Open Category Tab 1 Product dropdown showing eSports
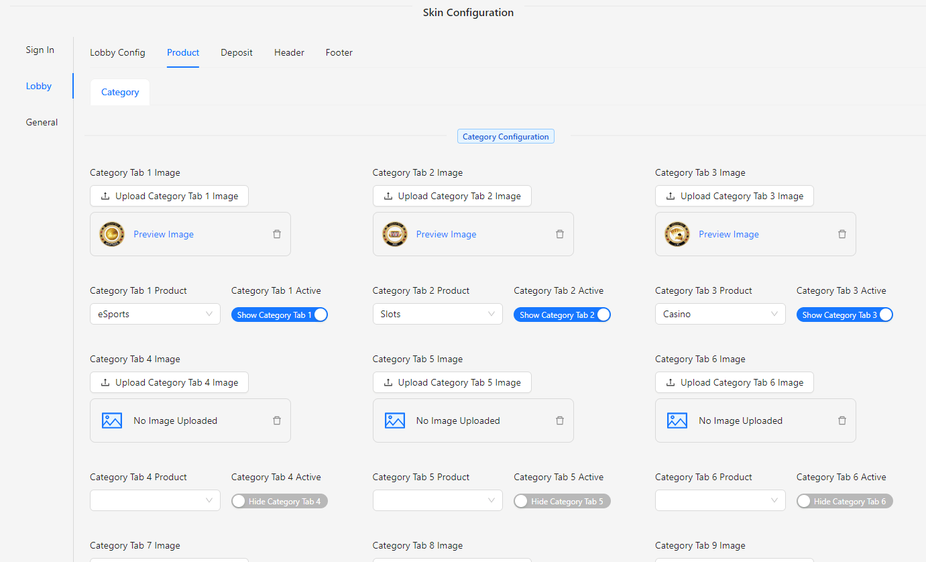Image resolution: width=926 pixels, height=562 pixels. (x=155, y=314)
